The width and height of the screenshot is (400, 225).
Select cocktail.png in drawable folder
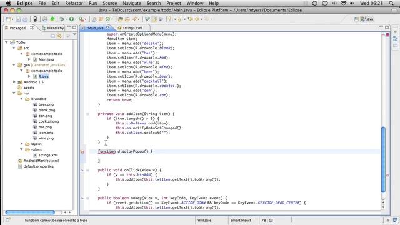click(49, 121)
